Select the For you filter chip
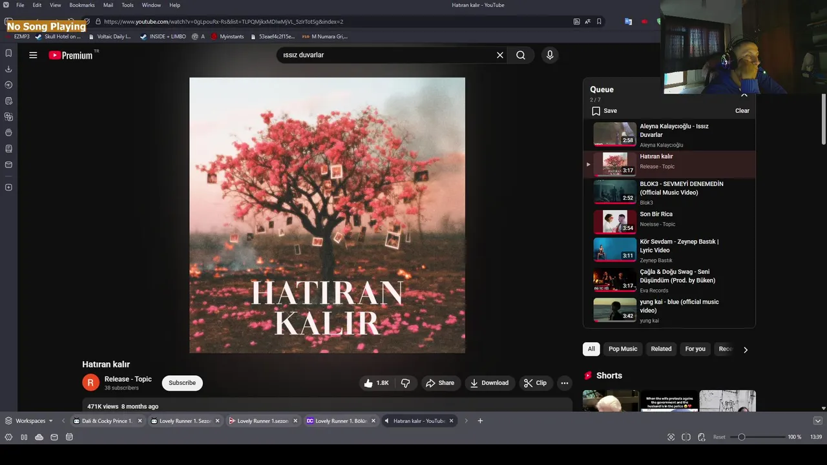This screenshot has height=465, width=827. coord(695,349)
